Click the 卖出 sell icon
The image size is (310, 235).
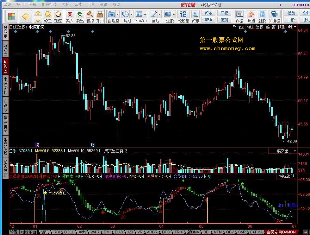click(80, 17)
